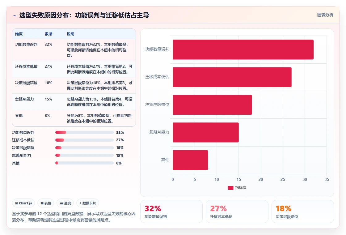
Task: Click the 图表分析 label in the header
Action: pos(325,15)
